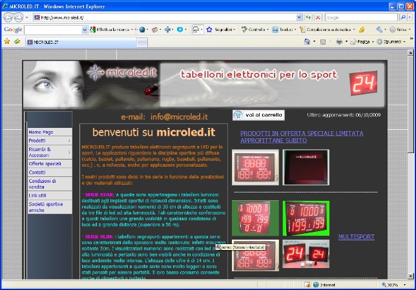Viewport: 416px width, 290px height.
Task: Click the blue chat bubble toolbar icon
Action: tap(180, 30)
